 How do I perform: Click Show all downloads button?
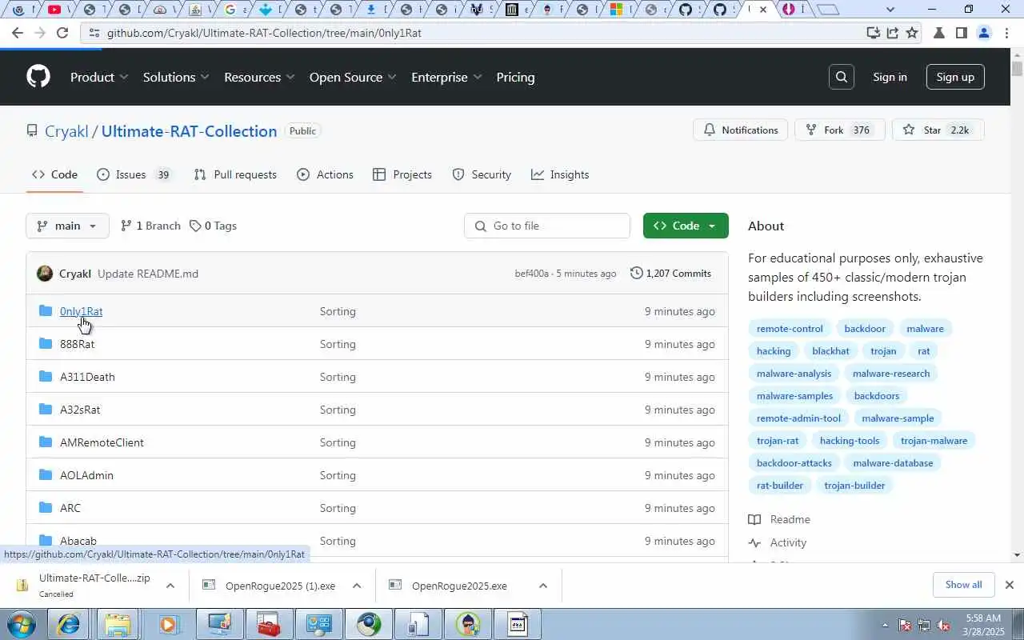[963, 585]
